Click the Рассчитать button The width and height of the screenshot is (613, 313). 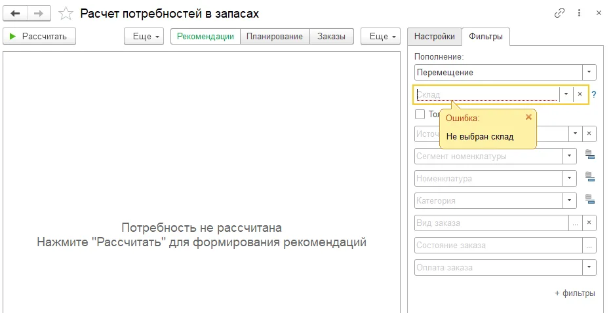[39, 36]
